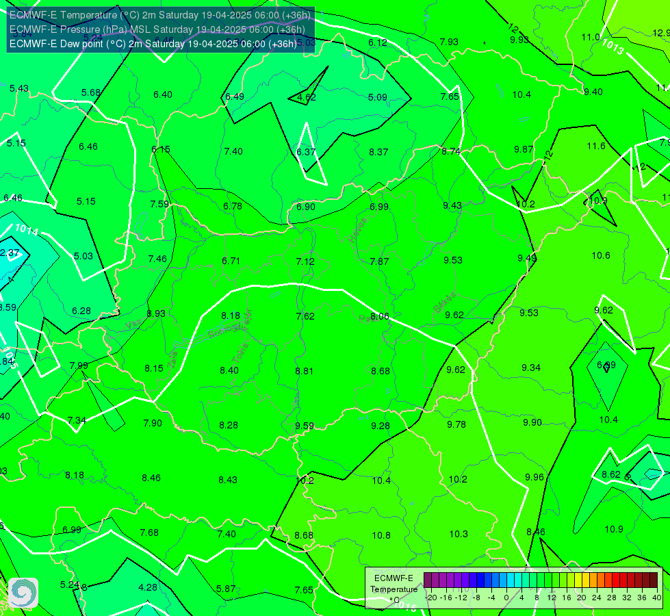
Task: Click the 8.28 dew point value
Action: click(x=229, y=425)
